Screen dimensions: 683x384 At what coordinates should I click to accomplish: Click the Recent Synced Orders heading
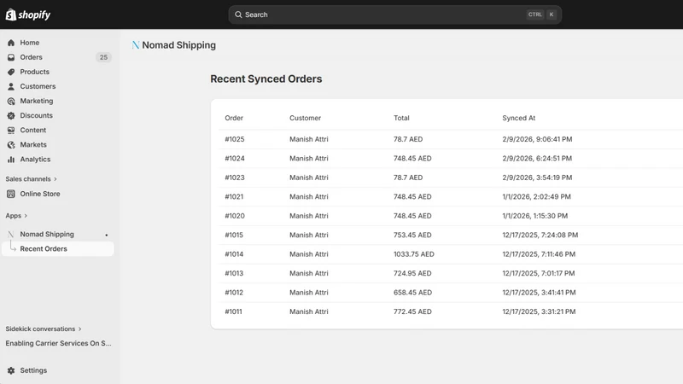pyautogui.click(x=266, y=79)
